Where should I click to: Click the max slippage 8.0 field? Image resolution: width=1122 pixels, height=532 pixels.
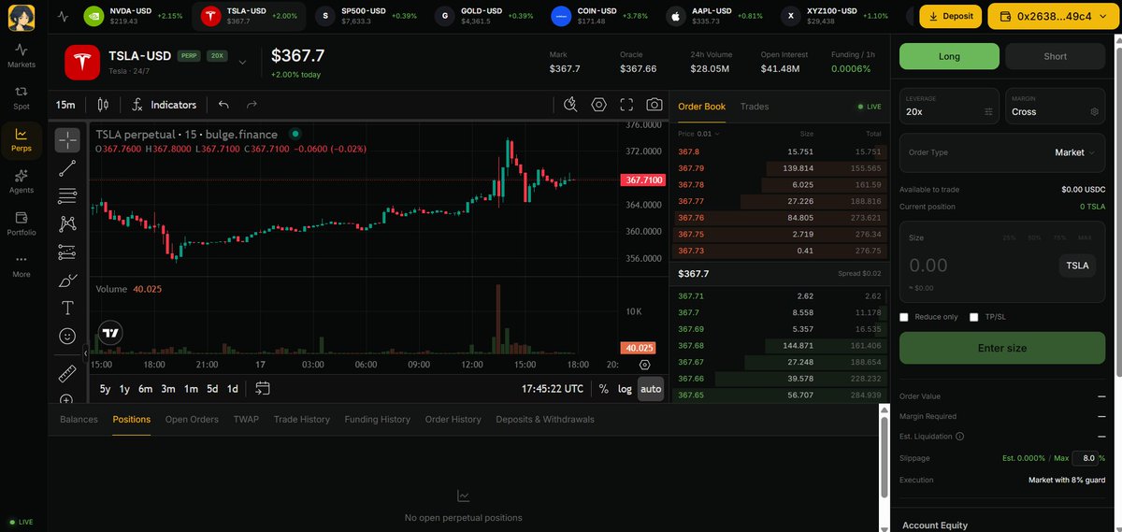(1087, 458)
